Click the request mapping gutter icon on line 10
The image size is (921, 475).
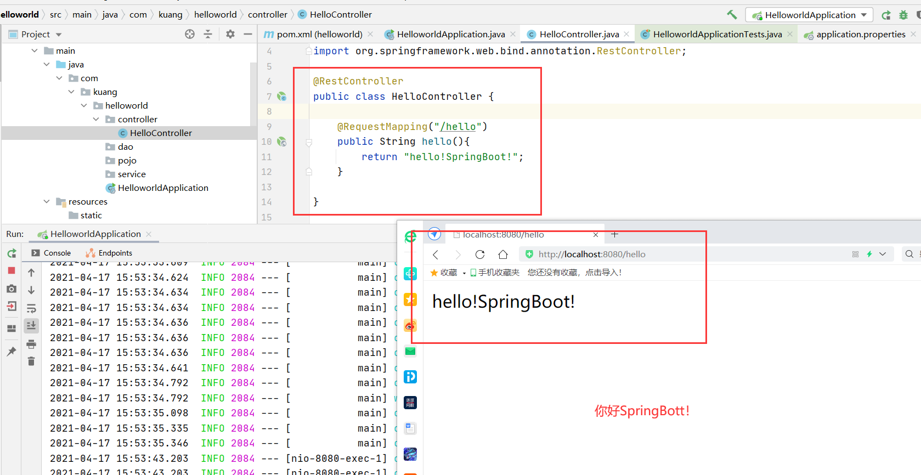[281, 142]
